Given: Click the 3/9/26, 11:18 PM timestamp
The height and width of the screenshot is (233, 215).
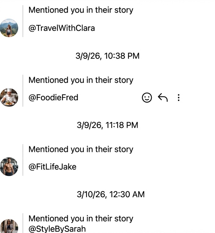Looking at the screenshot, I should [107, 125].
